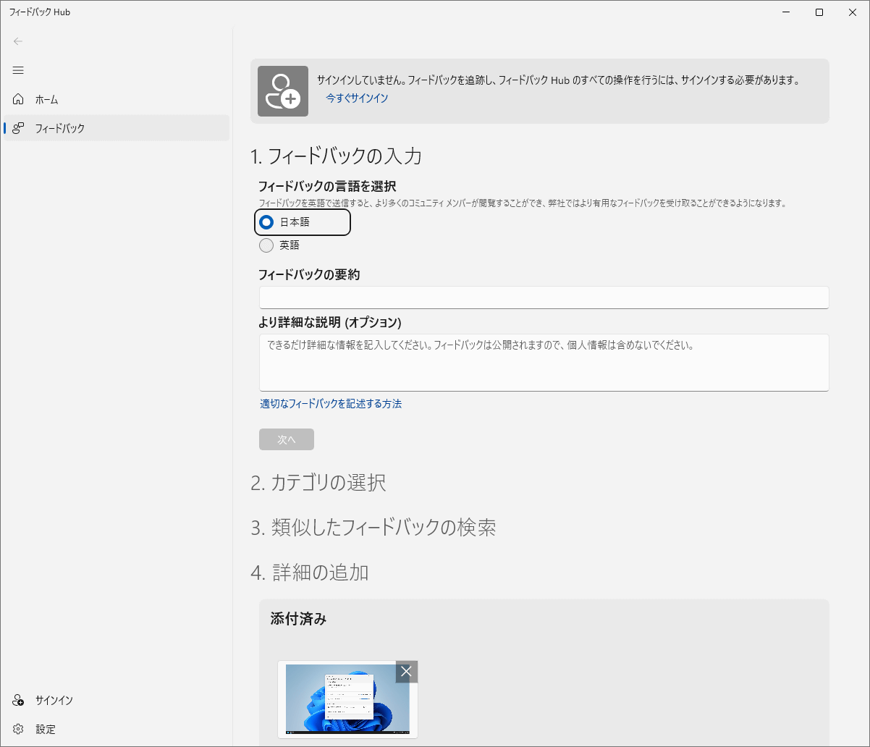Expand section 2. カテゴリの選択
The height and width of the screenshot is (747, 870).
click(x=318, y=483)
